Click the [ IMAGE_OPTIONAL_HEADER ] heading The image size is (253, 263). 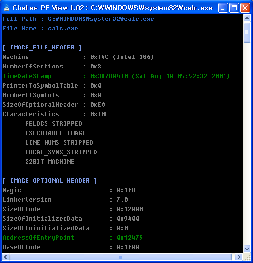tap(50, 181)
